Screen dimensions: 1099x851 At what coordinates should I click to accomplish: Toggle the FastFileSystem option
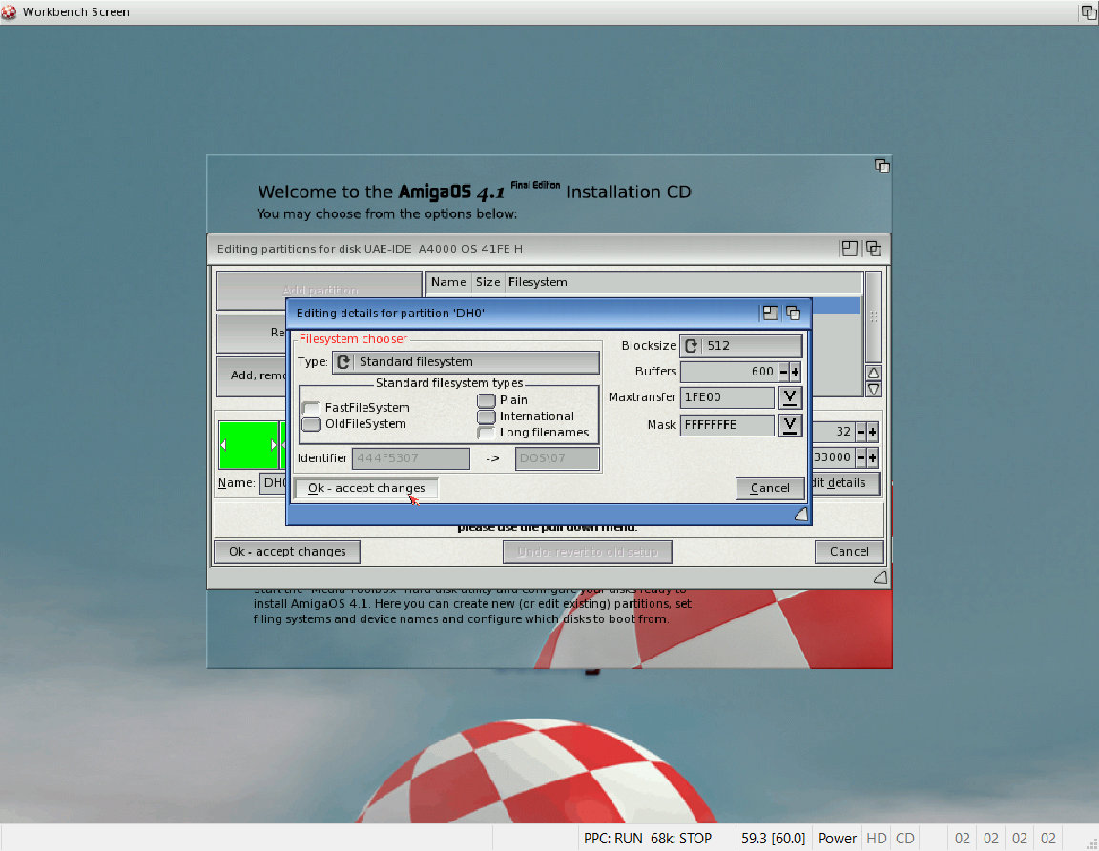point(310,408)
